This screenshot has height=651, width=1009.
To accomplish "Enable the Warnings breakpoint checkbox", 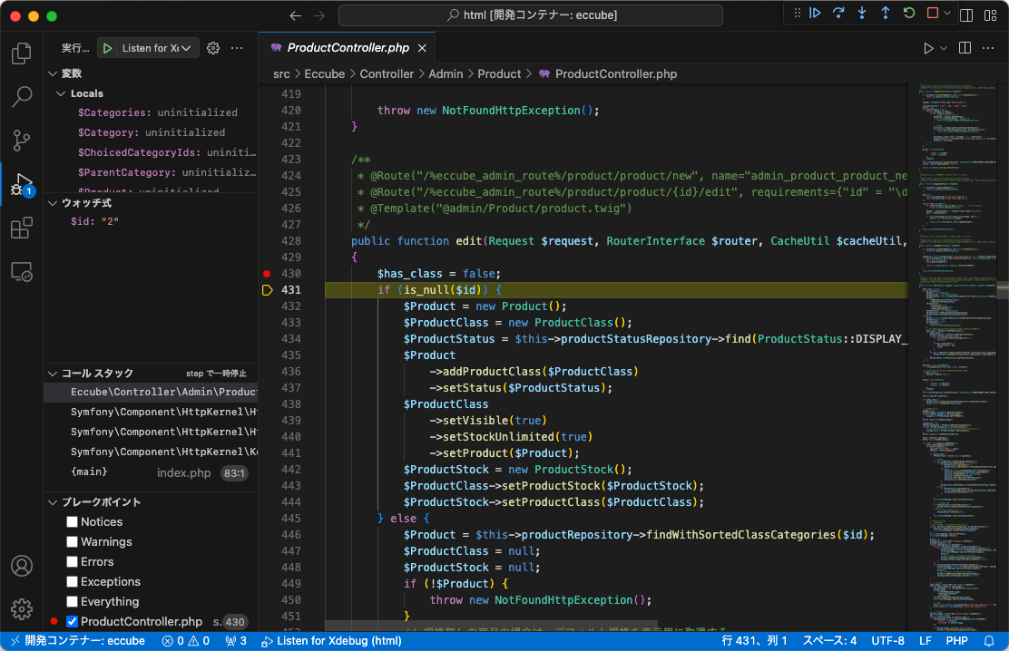I will (x=71, y=541).
